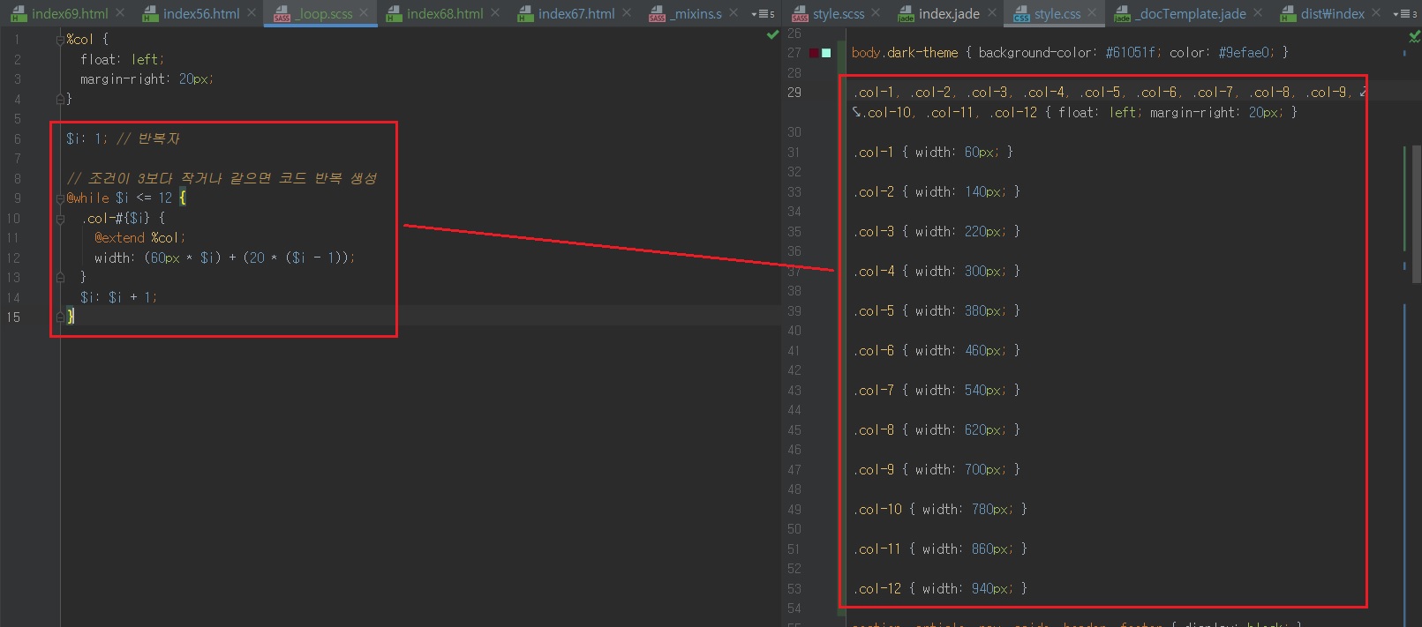Close the index.jade tab
The width and height of the screenshot is (1422, 627).
[x=991, y=13]
